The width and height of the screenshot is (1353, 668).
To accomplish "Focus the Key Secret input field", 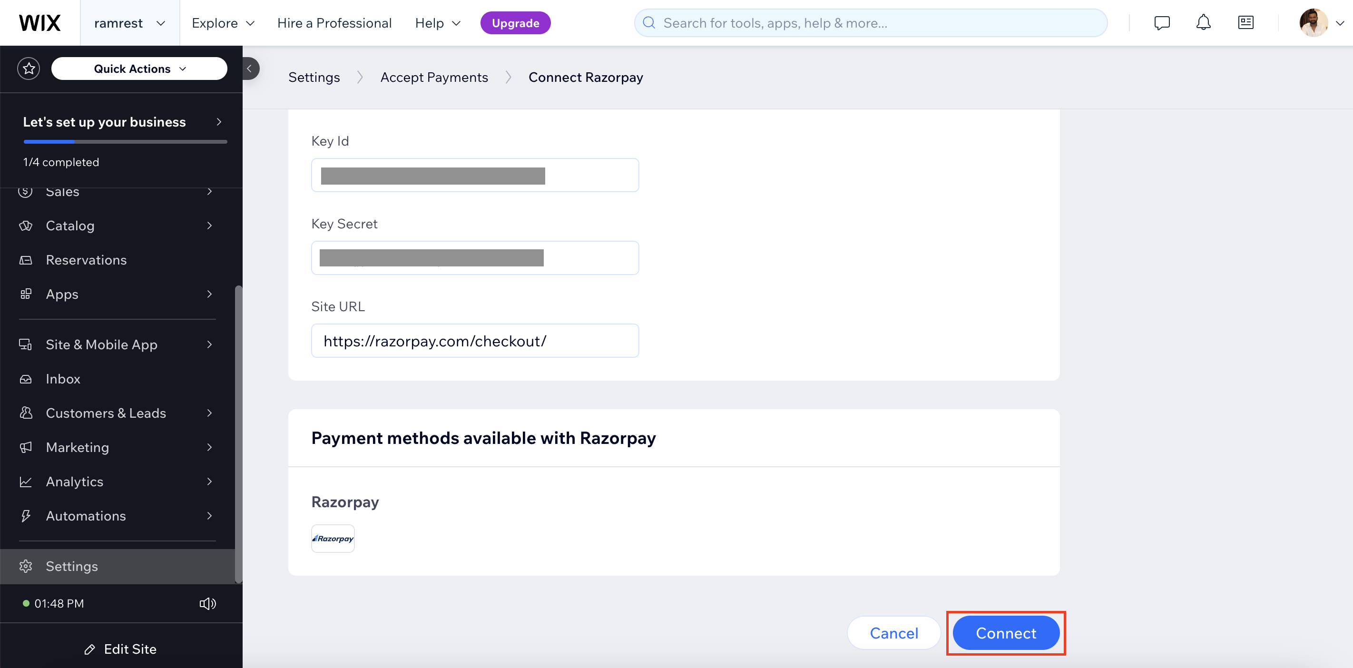I will [475, 258].
